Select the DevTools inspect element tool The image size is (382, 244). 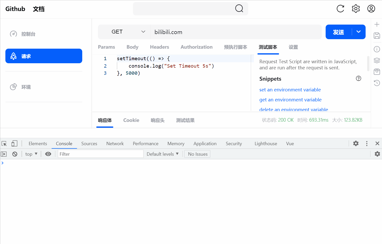coord(4,144)
